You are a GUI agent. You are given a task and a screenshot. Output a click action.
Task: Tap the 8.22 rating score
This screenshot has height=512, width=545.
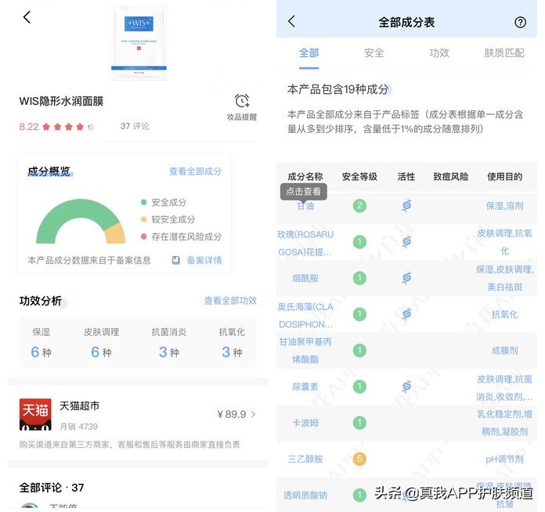29,127
